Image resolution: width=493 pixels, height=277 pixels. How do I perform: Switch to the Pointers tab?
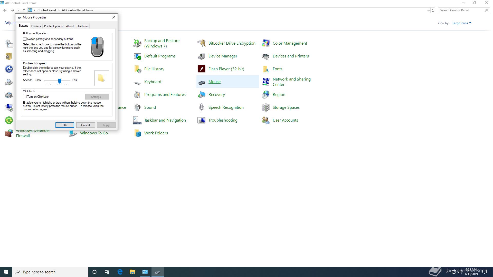click(x=36, y=26)
